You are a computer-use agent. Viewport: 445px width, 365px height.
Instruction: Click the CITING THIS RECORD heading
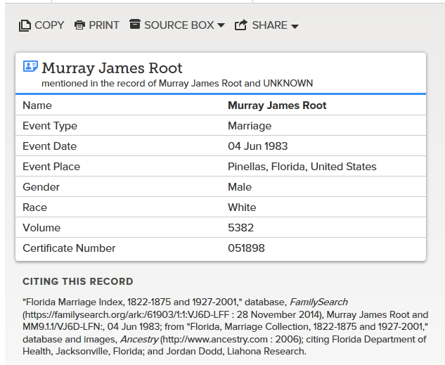78,281
